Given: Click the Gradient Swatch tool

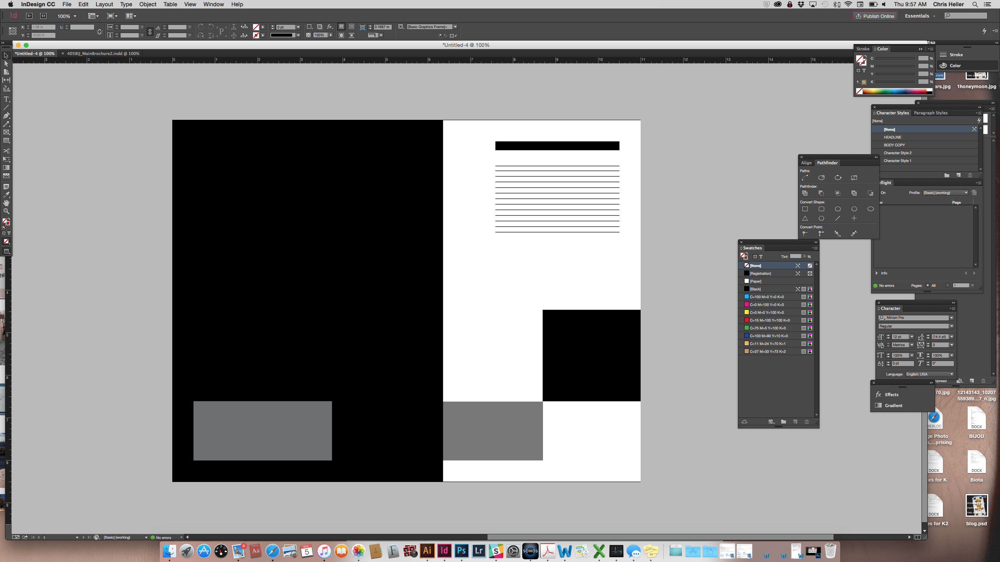Looking at the screenshot, I should click(6, 167).
